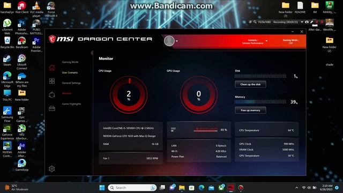Click the GPU Usage circular gauge
The width and height of the screenshot is (343, 193).
click(x=199, y=95)
